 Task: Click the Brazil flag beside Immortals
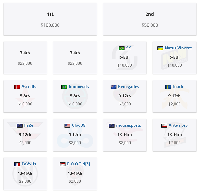point(64,87)
